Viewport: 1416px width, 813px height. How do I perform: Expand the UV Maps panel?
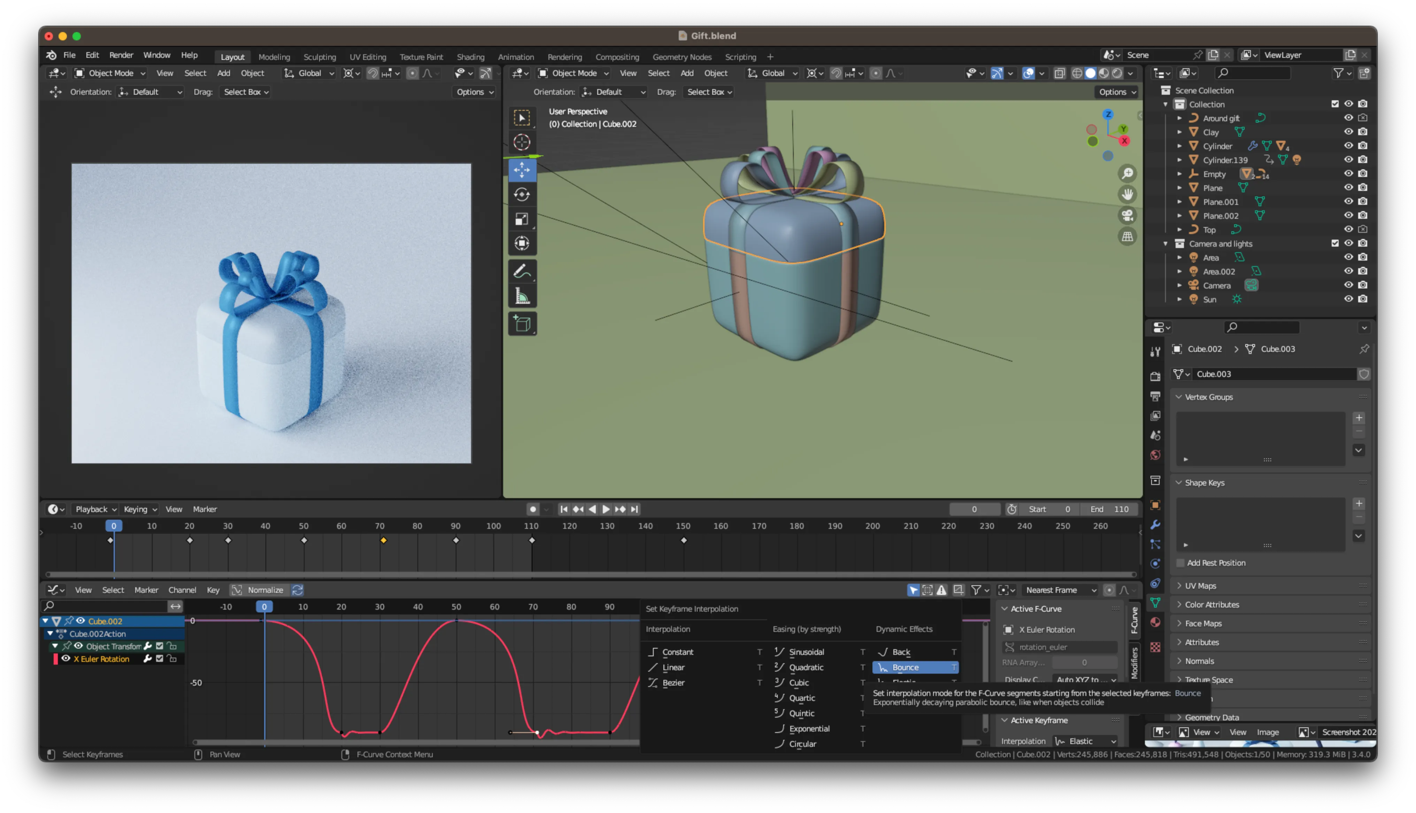[x=1200, y=586]
